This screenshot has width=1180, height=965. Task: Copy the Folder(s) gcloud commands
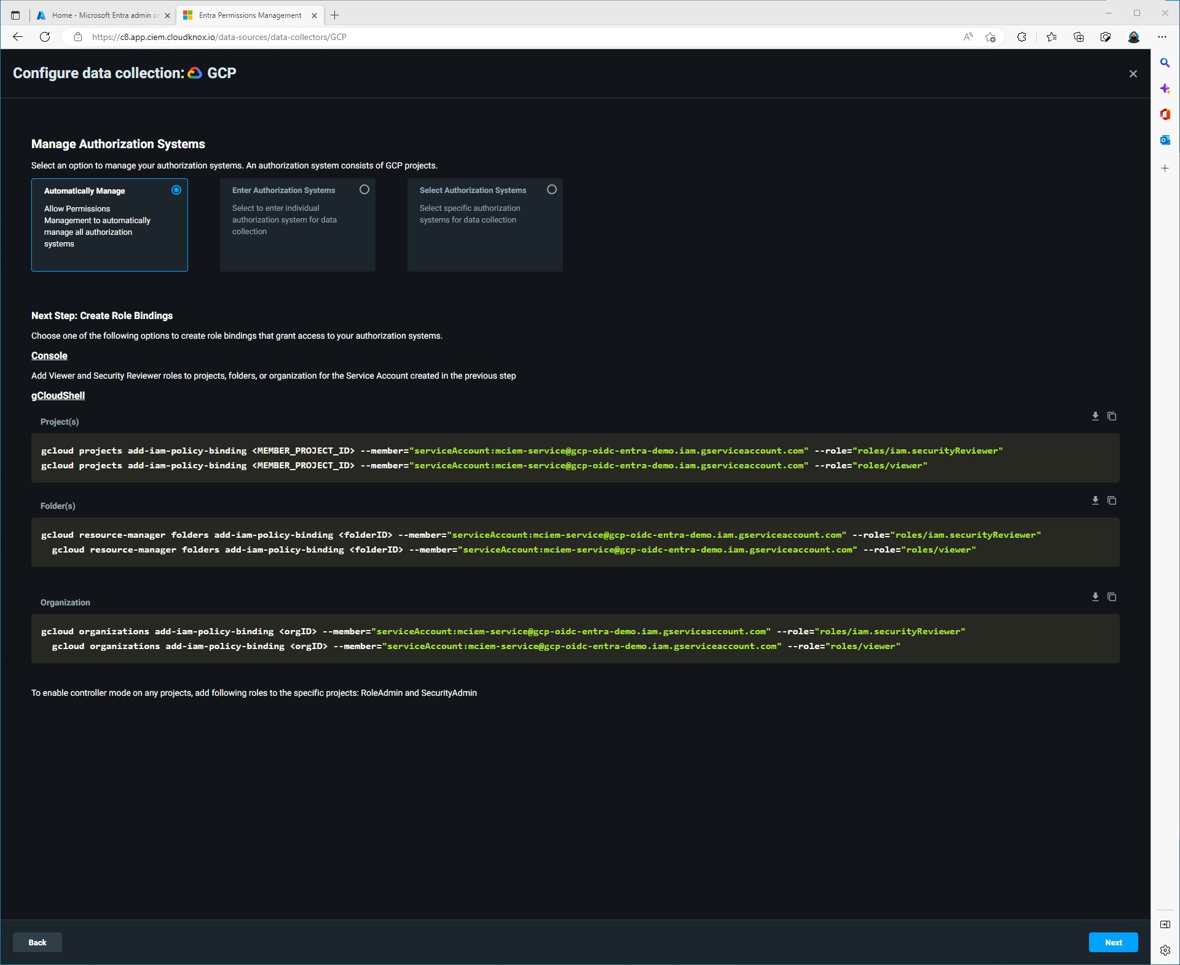1112,500
